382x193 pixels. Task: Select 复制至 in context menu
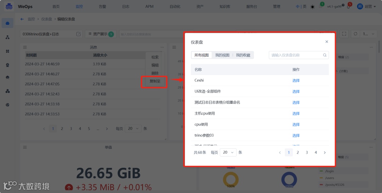[155, 81]
